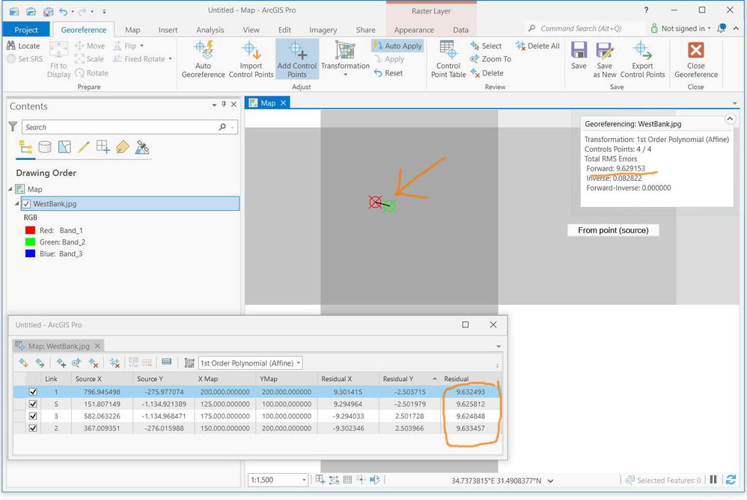This screenshot has width=747, height=500.
Task: Switch to the Appearance ribbon tab
Action: coord(413,29)
